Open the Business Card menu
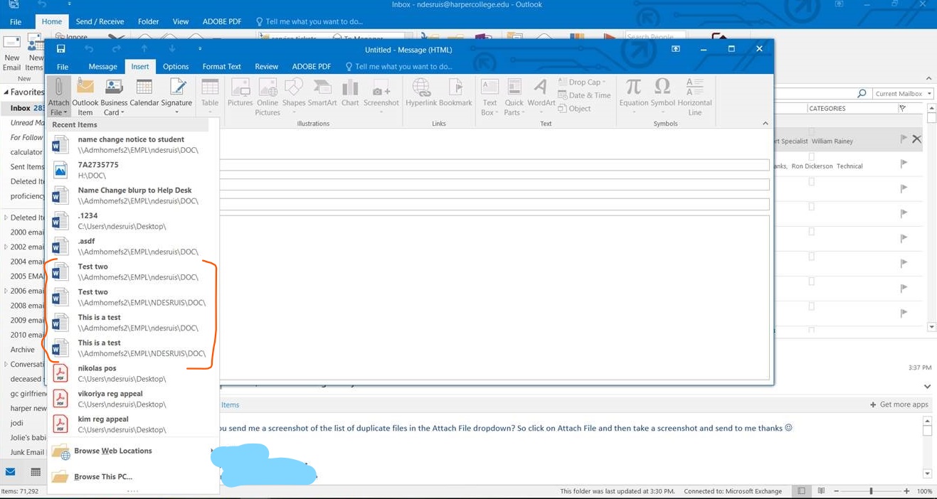The height and width of the screenshot is (499, 937). [x=114, y=97]
